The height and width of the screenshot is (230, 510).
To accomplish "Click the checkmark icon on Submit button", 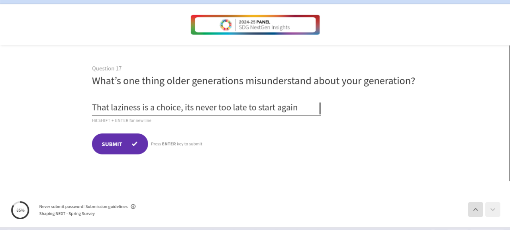I will 135,144.
